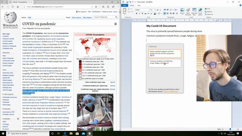Toggle italic formatting in WordPad
242x136 pixels.
[x=140, y=14]
